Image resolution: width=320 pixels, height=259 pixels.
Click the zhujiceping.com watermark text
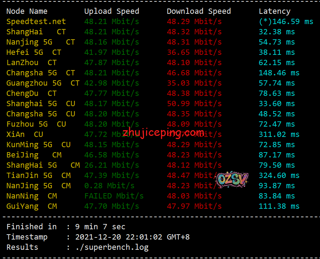coord(163,133)
